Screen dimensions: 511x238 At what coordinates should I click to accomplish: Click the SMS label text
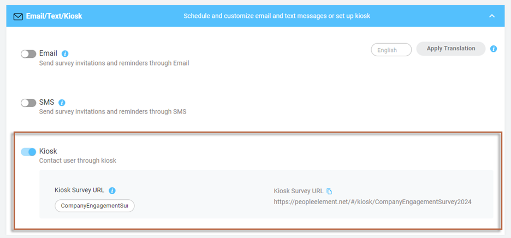point(46,103)
